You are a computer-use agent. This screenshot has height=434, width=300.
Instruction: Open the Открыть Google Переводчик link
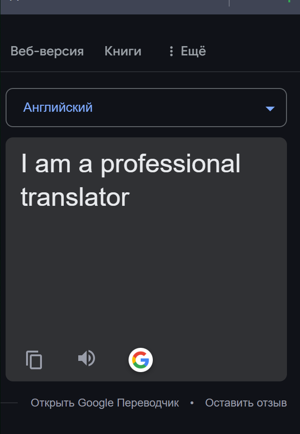coord(105,403)
